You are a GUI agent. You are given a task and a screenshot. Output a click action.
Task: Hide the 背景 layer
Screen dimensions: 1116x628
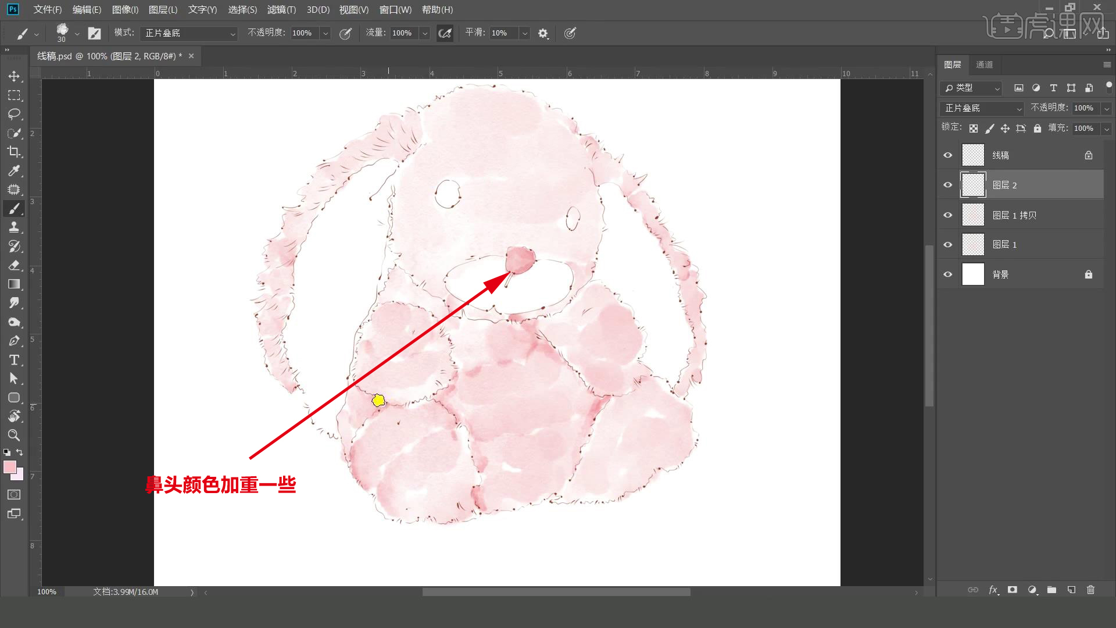tap(948, 274)
